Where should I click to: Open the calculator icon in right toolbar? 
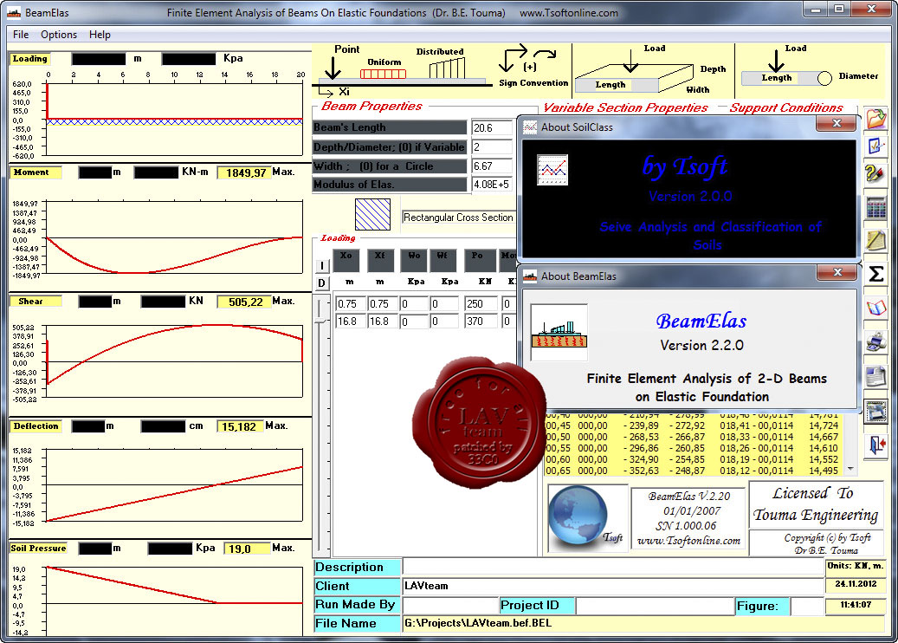pyautogui.click(x=875, y=207)
